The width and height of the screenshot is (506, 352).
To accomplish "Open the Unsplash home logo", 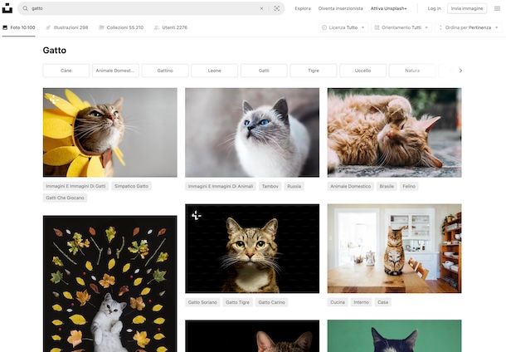I will [x=7, y=8].
